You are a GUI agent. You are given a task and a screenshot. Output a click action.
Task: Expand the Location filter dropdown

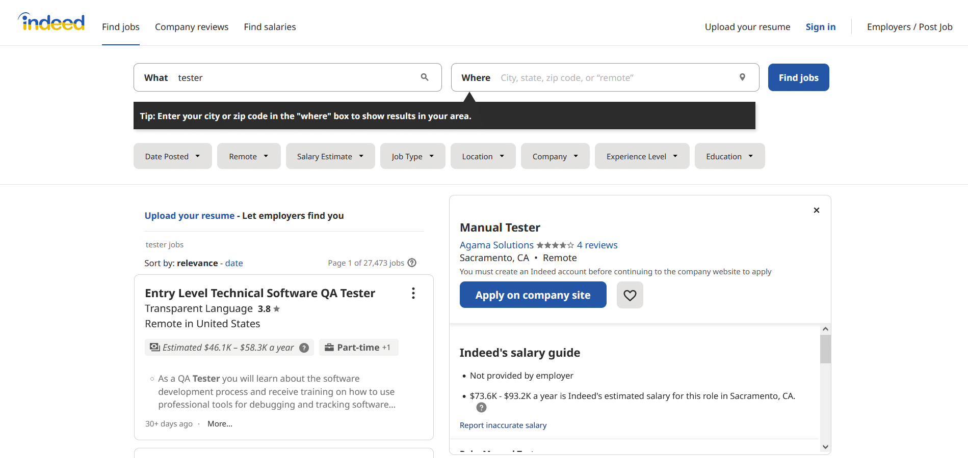pyautogui.click(x=483, y=156)
